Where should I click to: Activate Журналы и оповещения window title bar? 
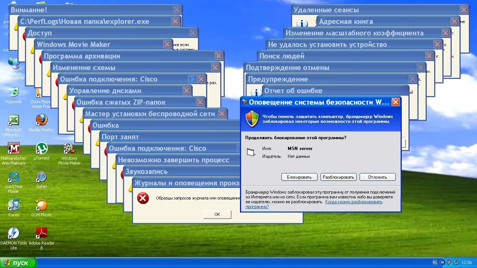(186, 183)
